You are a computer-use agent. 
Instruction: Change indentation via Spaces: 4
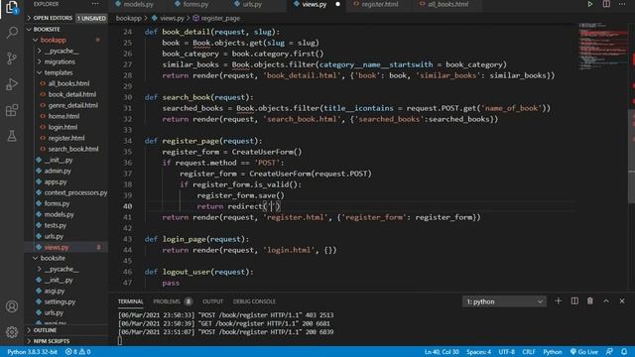478,352
